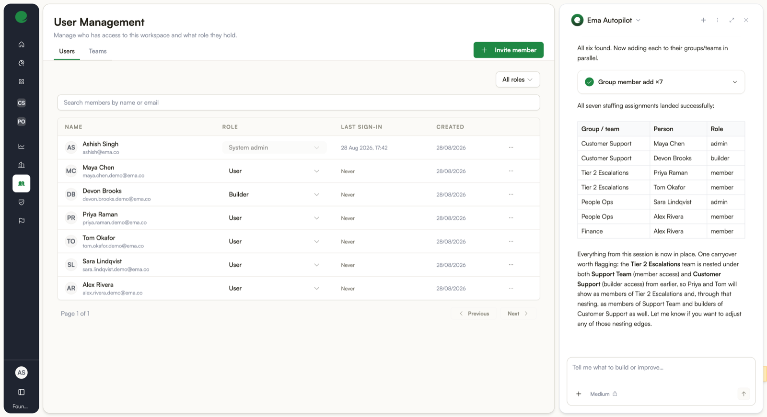Go to Next page
The width and height of the screenshot is (767, 417).
[x=518, y=314]
